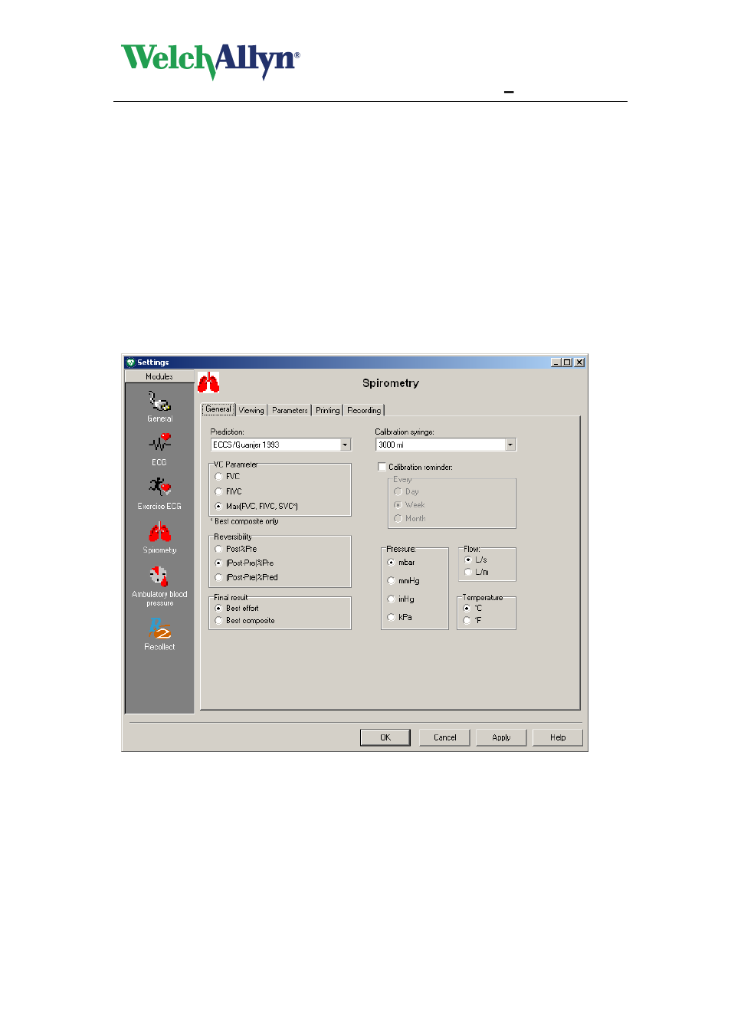Select Max(FVC, FIVC, SVC*) option
731x1034 pixels.
[218, 507]
